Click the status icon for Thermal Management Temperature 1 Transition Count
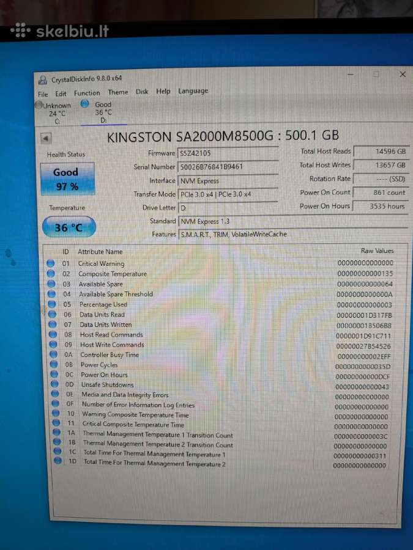Image resolution: width=413 pixels, height=550 pixels. (56, 433)
